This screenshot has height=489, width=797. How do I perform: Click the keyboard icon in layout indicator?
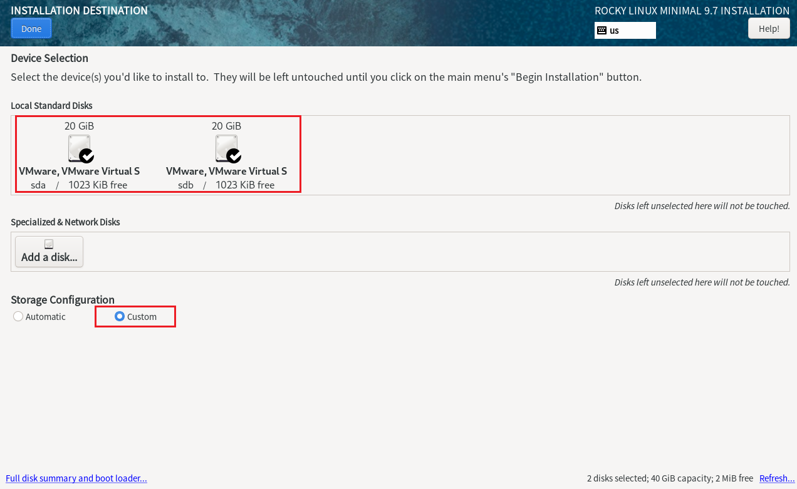tap(602, 30)
